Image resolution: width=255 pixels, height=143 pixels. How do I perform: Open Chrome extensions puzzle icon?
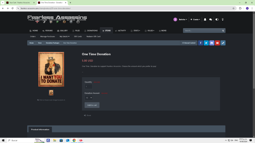[x=240, y=8]
